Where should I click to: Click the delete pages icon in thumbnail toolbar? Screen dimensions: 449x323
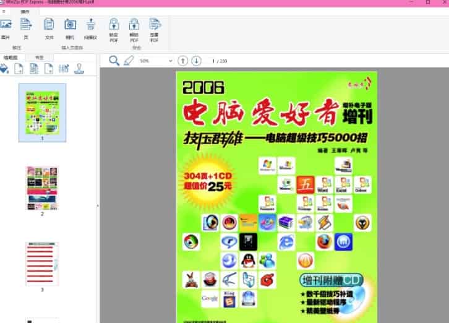click(64, 69)
